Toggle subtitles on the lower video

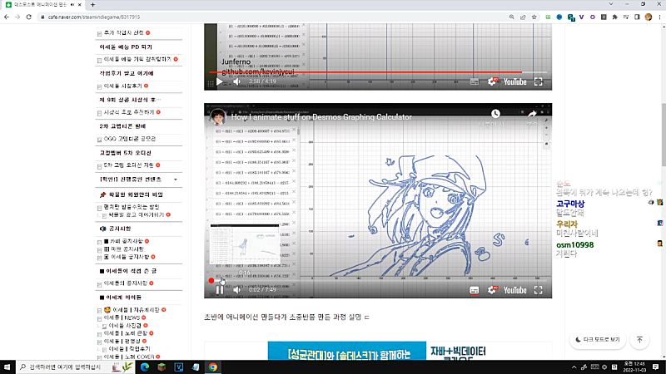pyautogui.click(x=474, y=290)
